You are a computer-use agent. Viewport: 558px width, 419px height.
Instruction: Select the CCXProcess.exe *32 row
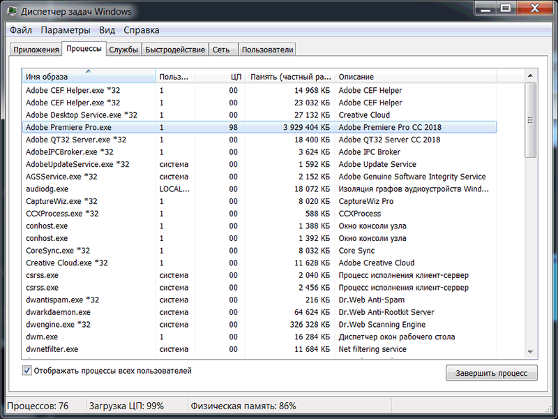259,214
